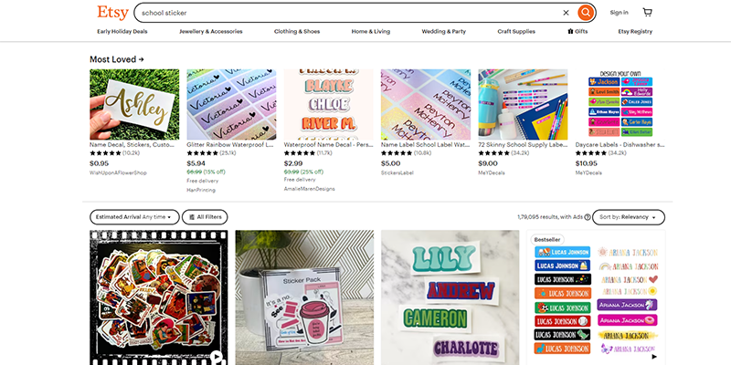The image size is (731, 365).
Task: Click the ads info question mark icon
Action: [588, 217]
